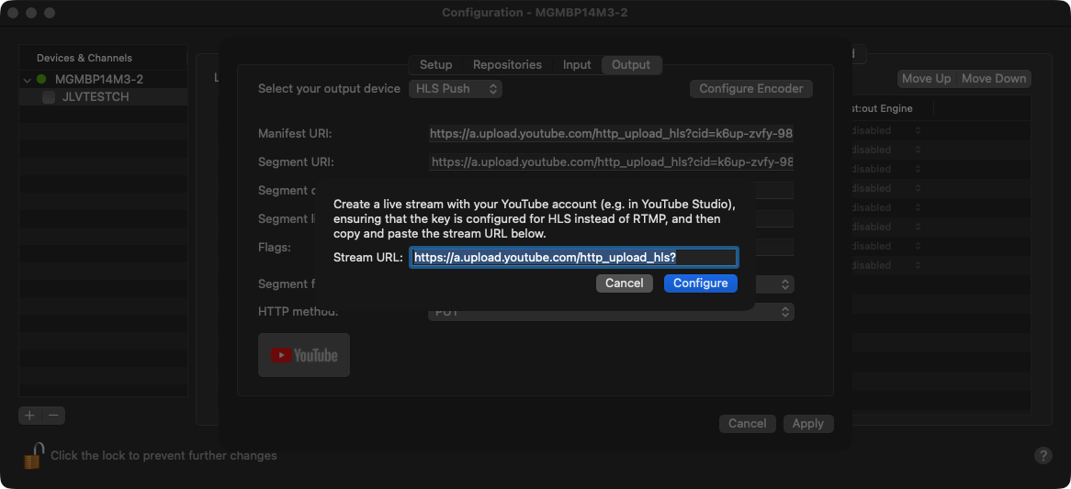
Task: Click the plus icon to add device
Action: [x=29, y=416]
